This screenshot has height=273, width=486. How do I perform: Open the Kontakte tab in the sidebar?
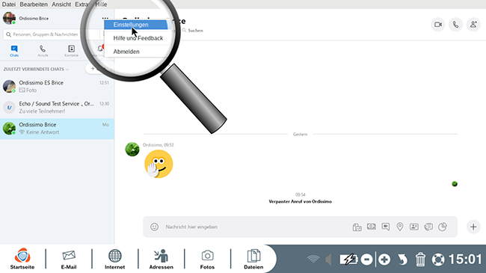pyautogui.click(x=71, y=51)
